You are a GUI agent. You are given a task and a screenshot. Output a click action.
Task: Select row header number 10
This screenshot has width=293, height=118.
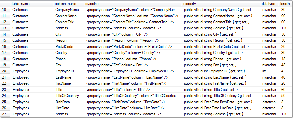pyautogui.click(x=5, y=10)
